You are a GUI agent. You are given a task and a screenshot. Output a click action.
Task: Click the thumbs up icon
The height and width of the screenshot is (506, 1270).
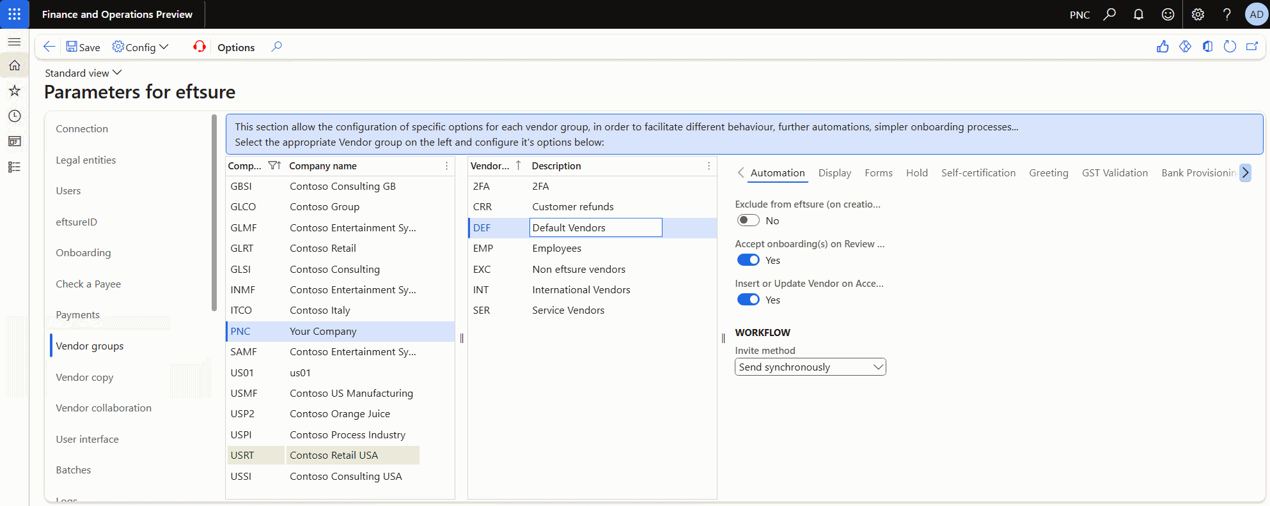click(1163, 47)
